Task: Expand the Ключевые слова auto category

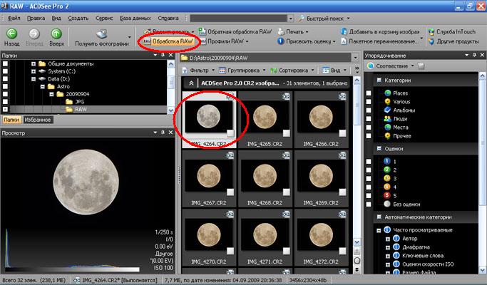Action: click(x=388, y=256)
